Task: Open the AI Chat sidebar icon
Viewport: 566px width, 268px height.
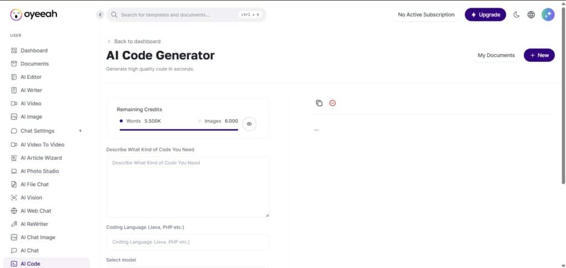Action: [14, 250]
